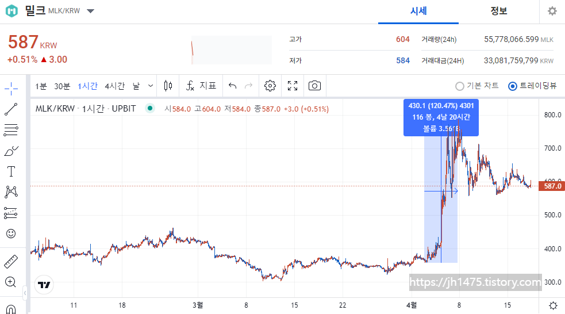Click the 587.0 current price label on axis
565x314 pixels.
[552, 186]
